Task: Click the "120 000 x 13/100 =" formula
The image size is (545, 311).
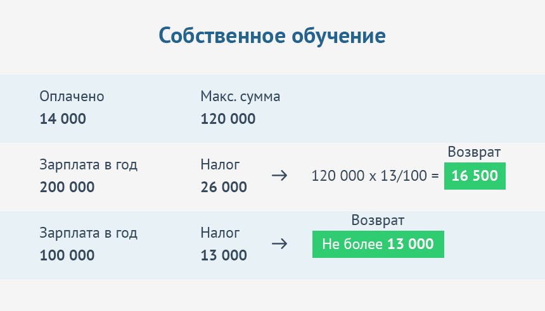Action: [x=375, y=176]
